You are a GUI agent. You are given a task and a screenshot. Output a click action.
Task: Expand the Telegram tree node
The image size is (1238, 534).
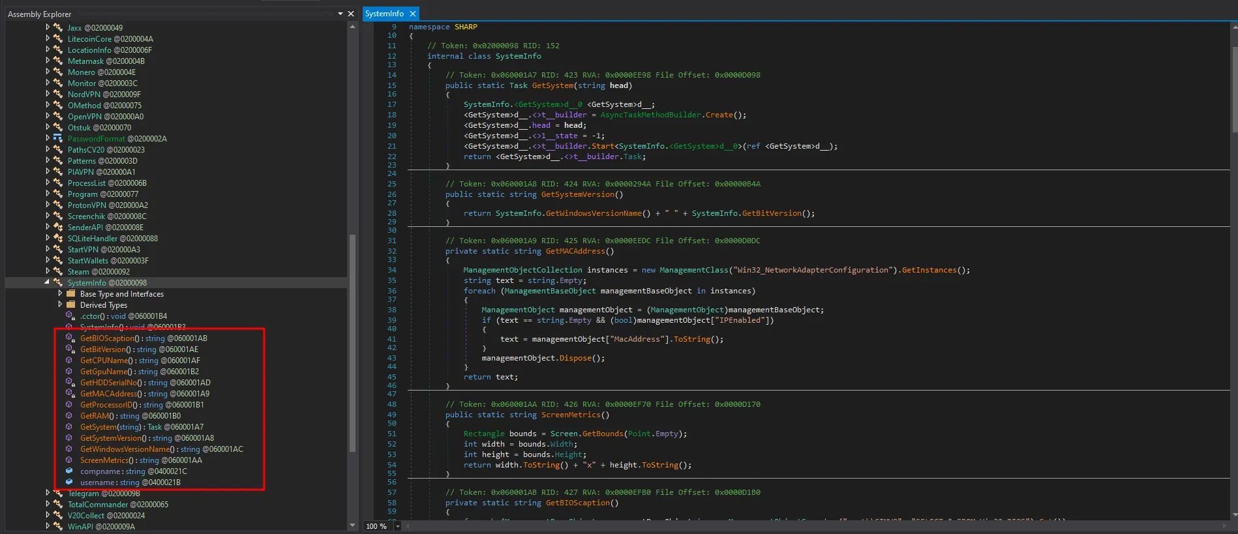click(x=48, y=493)
